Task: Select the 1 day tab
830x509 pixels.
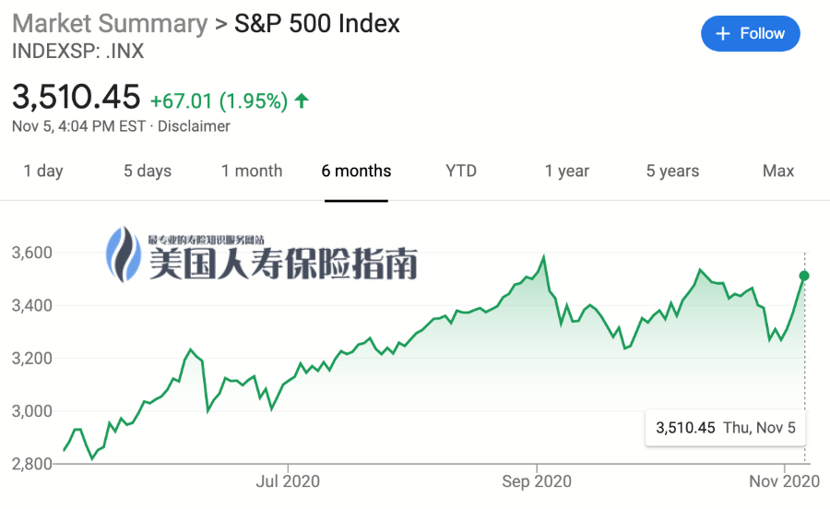Action: coord(43,171)
